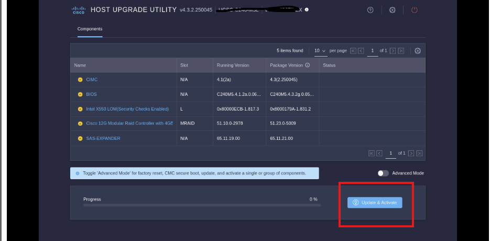Click the CIMC running version 4.1(2a)
Image resolution: width=490 pixels, height=241 pixels.
[x=224, y=80]
